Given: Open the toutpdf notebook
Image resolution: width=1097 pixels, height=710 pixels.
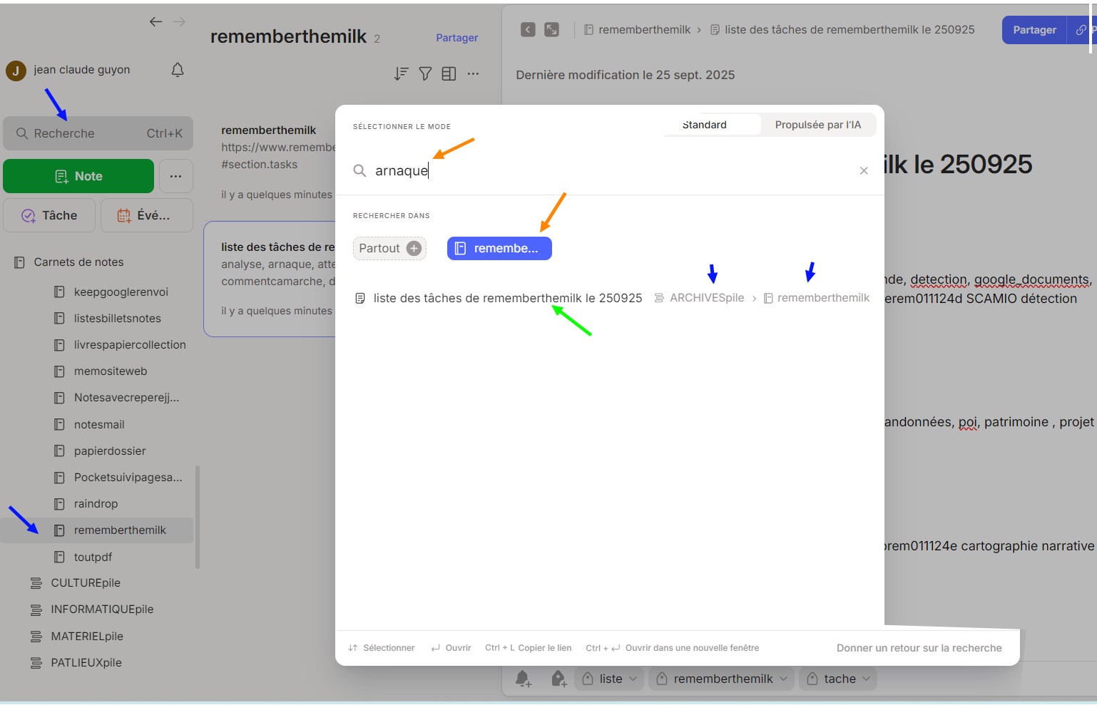Looking at the screenshot, I should click(93, 557).
